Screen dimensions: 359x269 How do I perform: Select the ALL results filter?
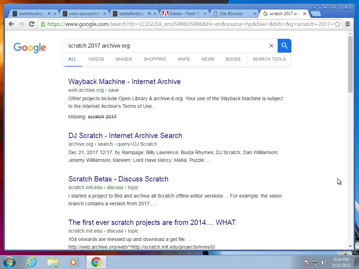72,59
